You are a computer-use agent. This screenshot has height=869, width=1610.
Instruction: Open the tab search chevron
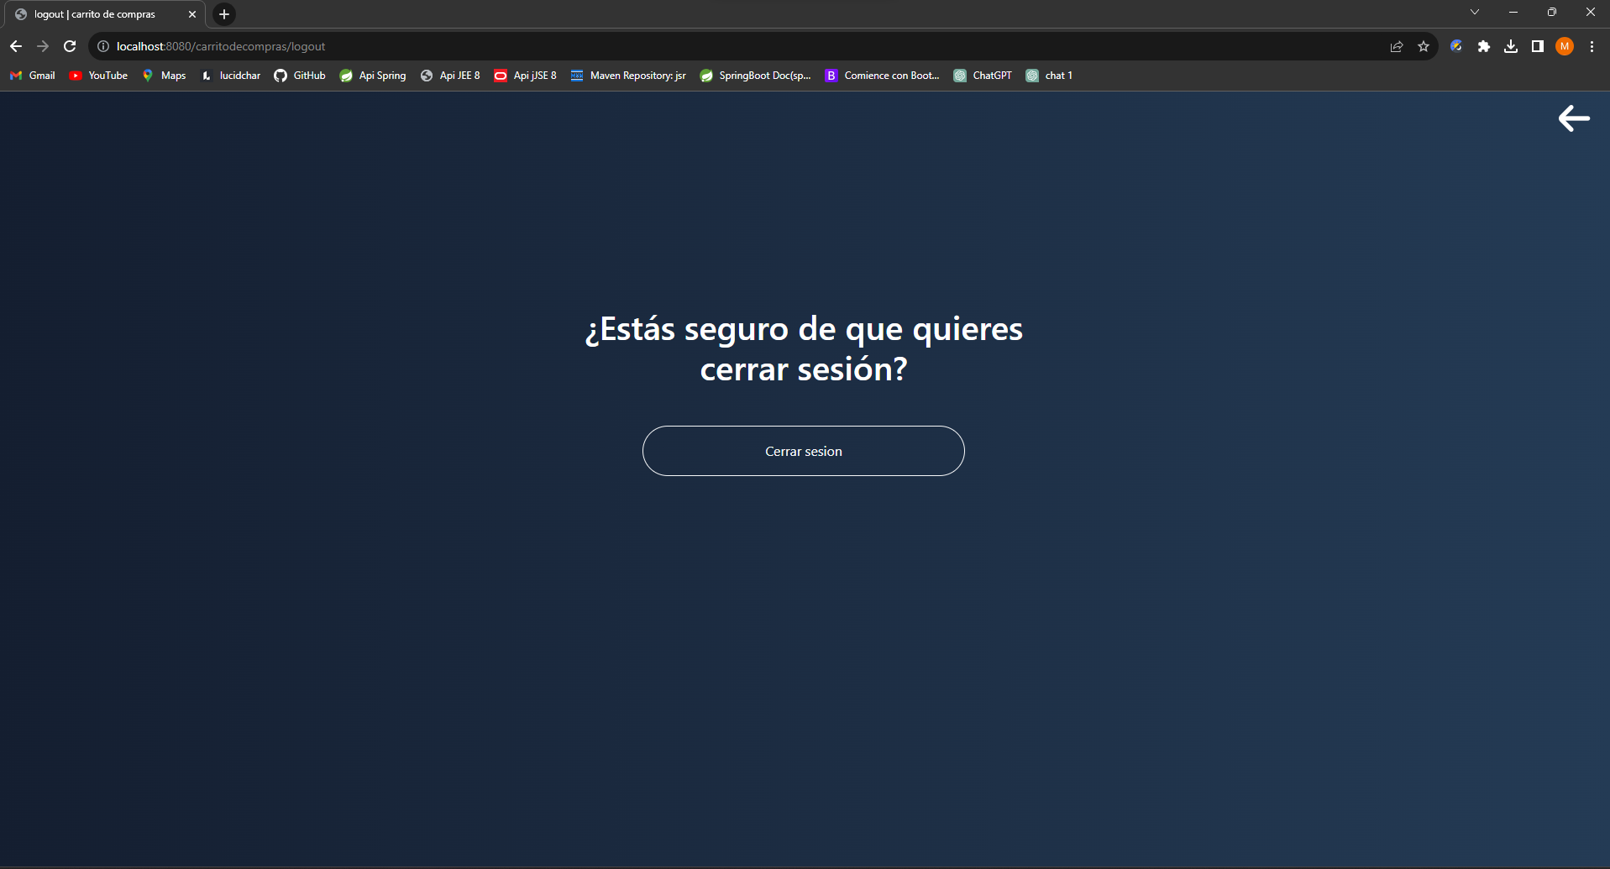pyautogui.click(x=1476, y=12)
